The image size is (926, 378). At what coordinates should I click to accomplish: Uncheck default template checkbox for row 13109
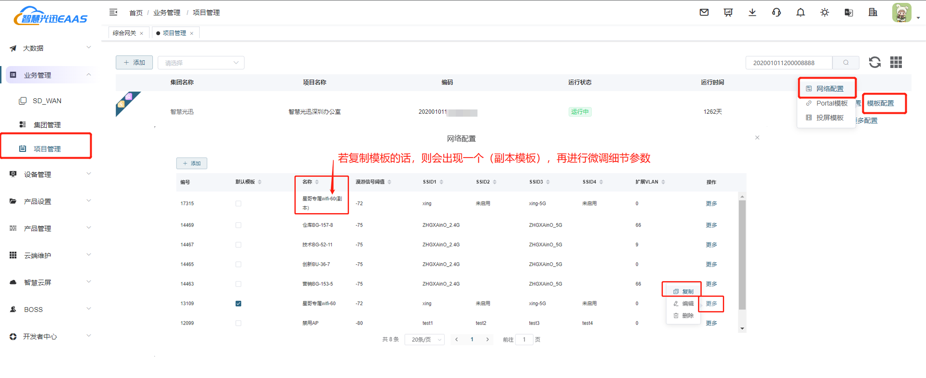coord(238,304)
